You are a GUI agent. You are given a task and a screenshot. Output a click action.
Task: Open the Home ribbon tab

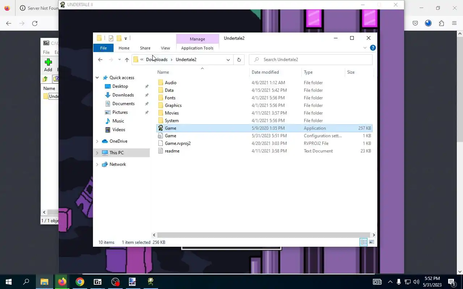[x=124, y=48]
